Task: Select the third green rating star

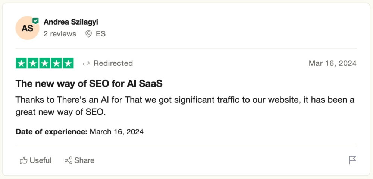Action: pyautogui.click(x=45, y=63)
